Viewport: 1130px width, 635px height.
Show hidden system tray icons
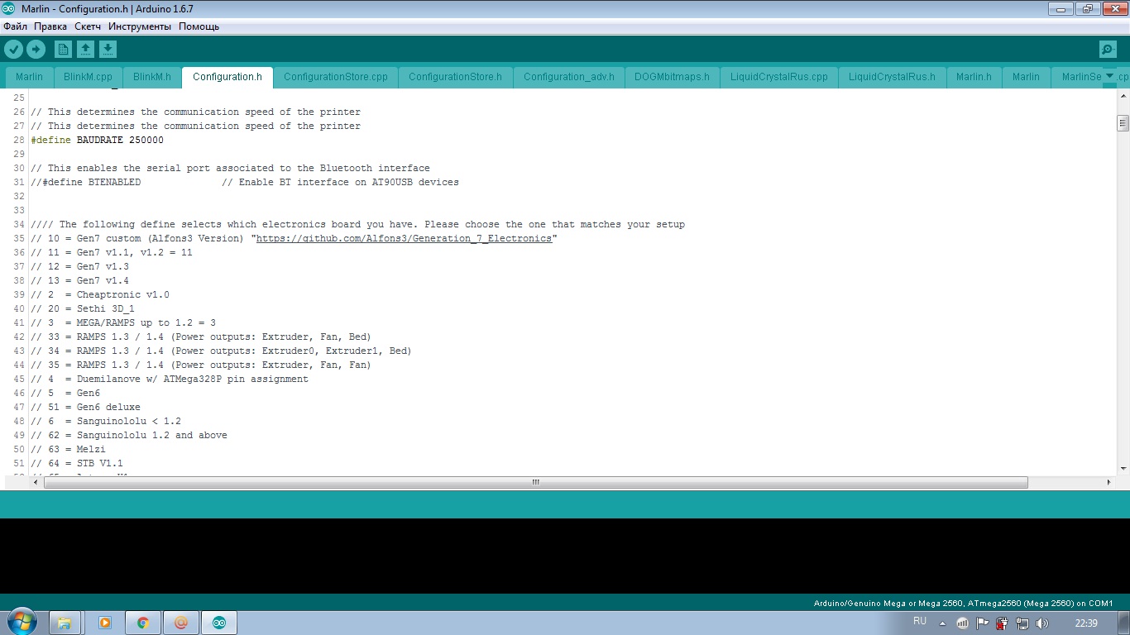pyautogui.click(x=942, y=623)
